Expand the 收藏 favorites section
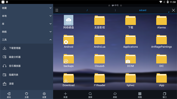Image resolution: width=177 pixels, height=99 pixels. 26,8
